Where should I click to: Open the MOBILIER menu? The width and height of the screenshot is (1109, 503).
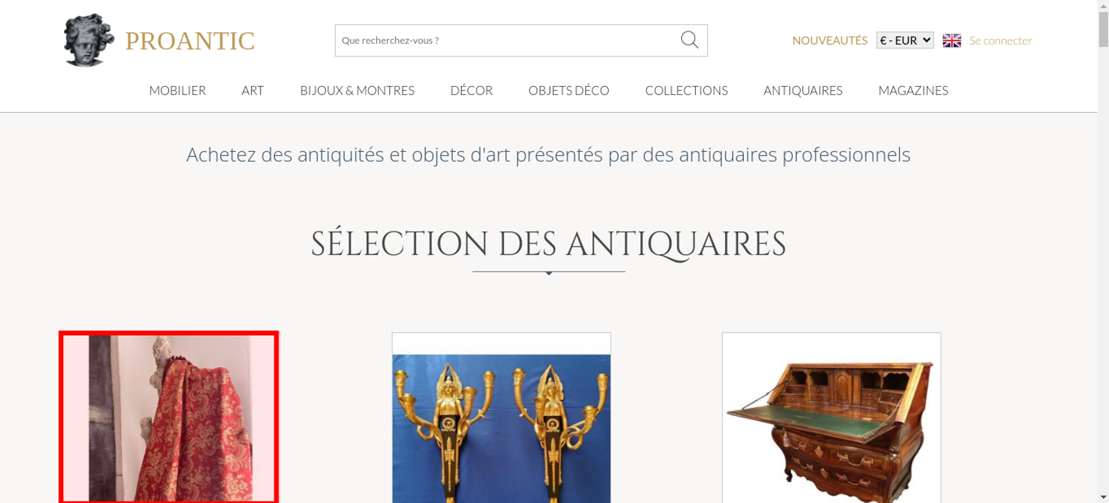click(x=177, y=90)
